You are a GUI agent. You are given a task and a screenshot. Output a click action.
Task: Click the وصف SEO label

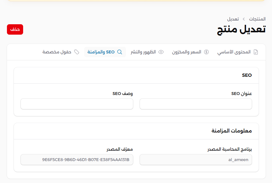click(x=123, y=94)
